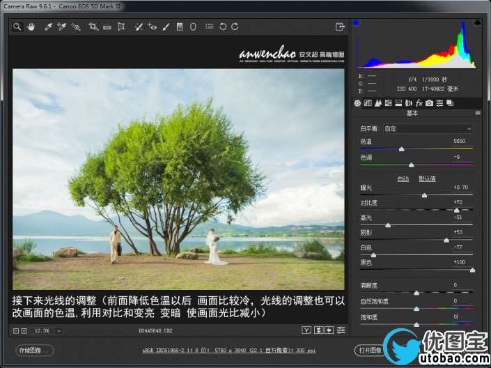Open the Transform tool
Screen dimensions: 491x368
[121, 26]
